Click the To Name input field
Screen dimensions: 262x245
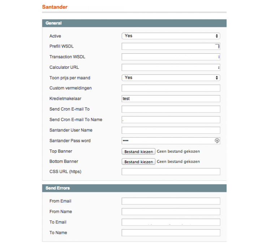coord(171,233)
